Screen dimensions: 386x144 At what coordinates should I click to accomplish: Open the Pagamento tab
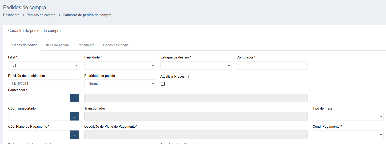click(x=86, y=45)
